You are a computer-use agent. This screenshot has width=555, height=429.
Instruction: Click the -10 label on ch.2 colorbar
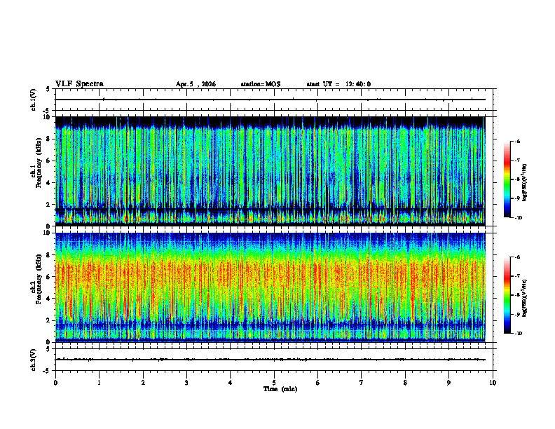point(518,334)
